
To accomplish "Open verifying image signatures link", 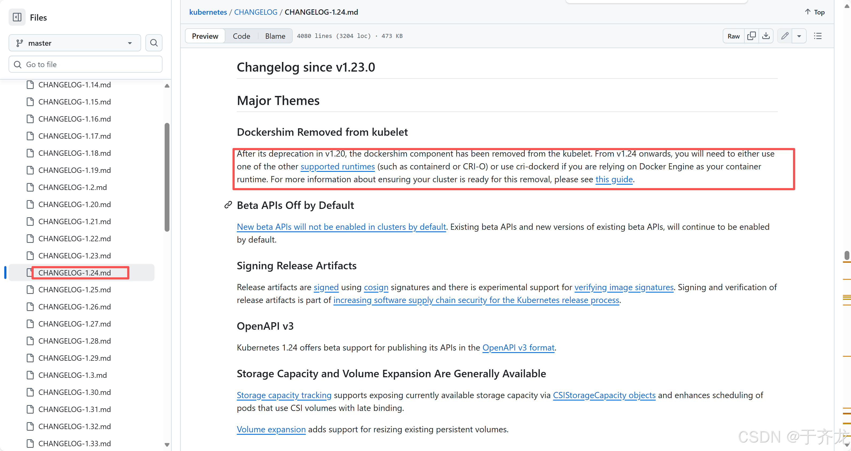I will pyautogui.click(x=624, y=287).
